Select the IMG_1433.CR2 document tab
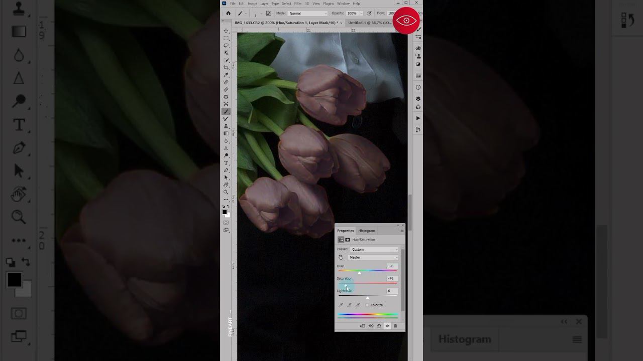This screenshot has width=643, height=361. [x=286, y=23]
